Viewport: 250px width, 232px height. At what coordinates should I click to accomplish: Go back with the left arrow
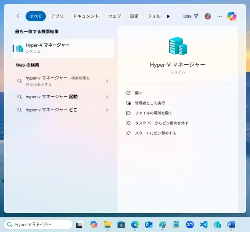19,16
